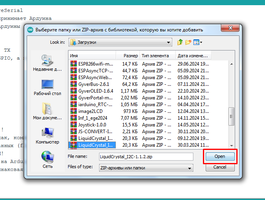
Task: Click size cell 2,21 КБ
Action: pyautogui.click(x=130, y=132)
